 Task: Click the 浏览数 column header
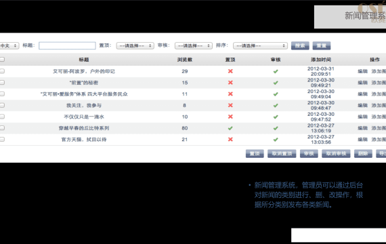point(185,60)
